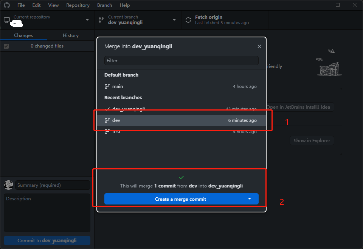The height and width of the screenshot is (249, 363).
Task: Click the 6 minutes ago timestamp
Action: point(242,120)
